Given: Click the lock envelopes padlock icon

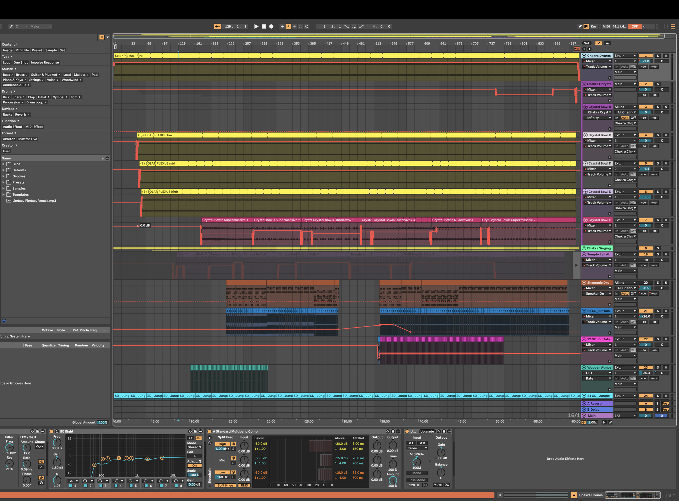Looking at the screenshot, I should 607,43.
